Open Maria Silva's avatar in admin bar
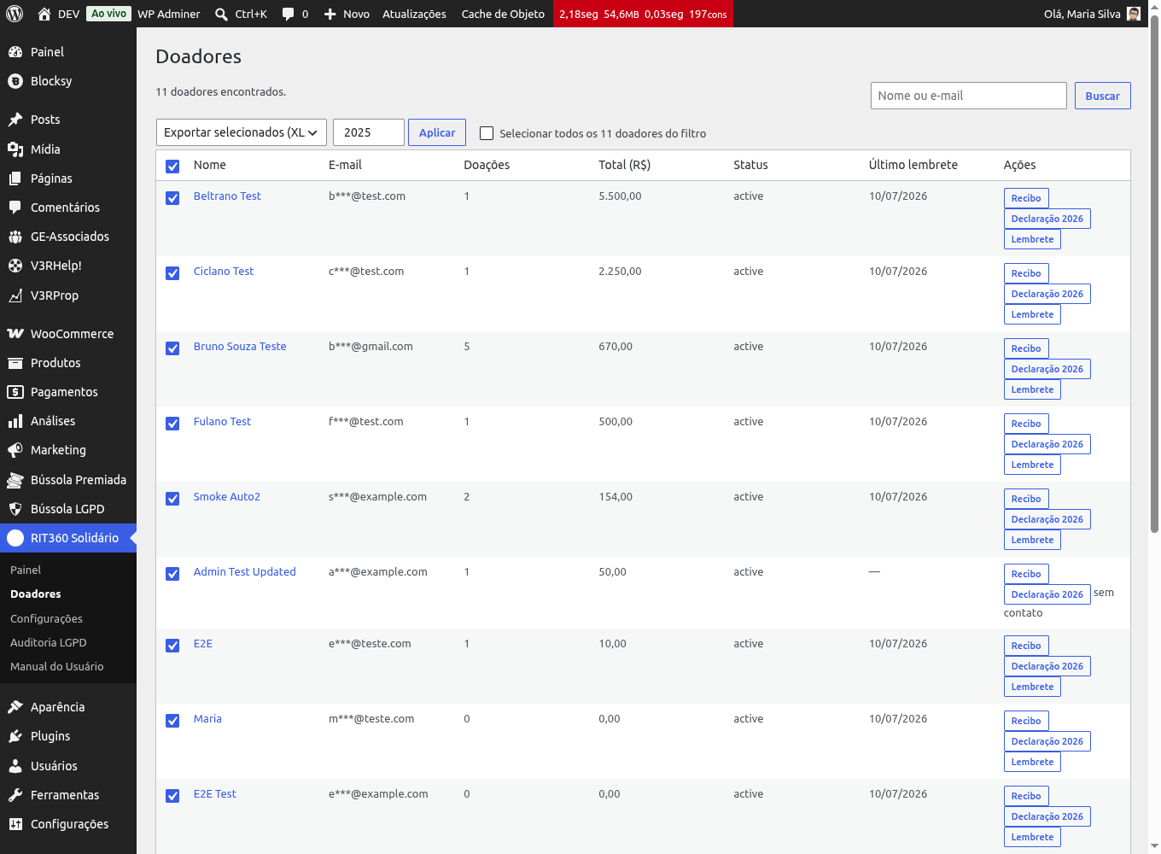Viewport: 1161px width, 854px height. [x=1134, y=14]
